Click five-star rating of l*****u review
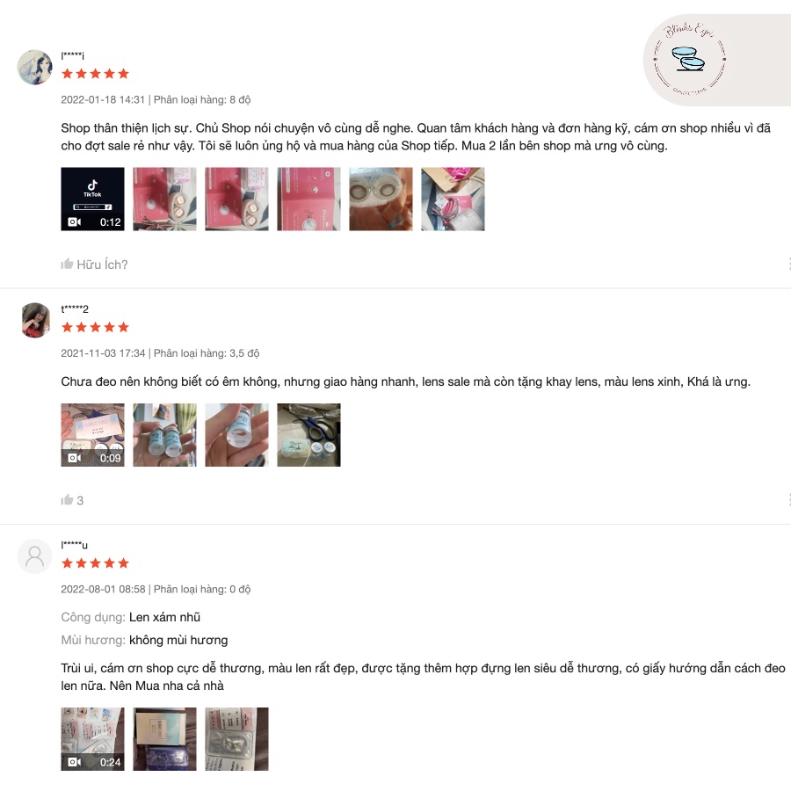791x791 pixels. pyautogui.click(x=95, y=563)
